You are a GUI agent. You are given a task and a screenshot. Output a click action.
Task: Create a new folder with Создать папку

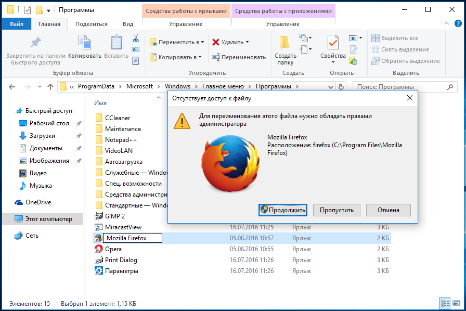[x=286, y=50]
